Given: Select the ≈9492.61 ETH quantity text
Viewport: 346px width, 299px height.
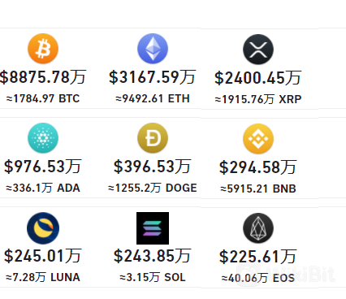Looking at the screenshot, I should (153, 98).
